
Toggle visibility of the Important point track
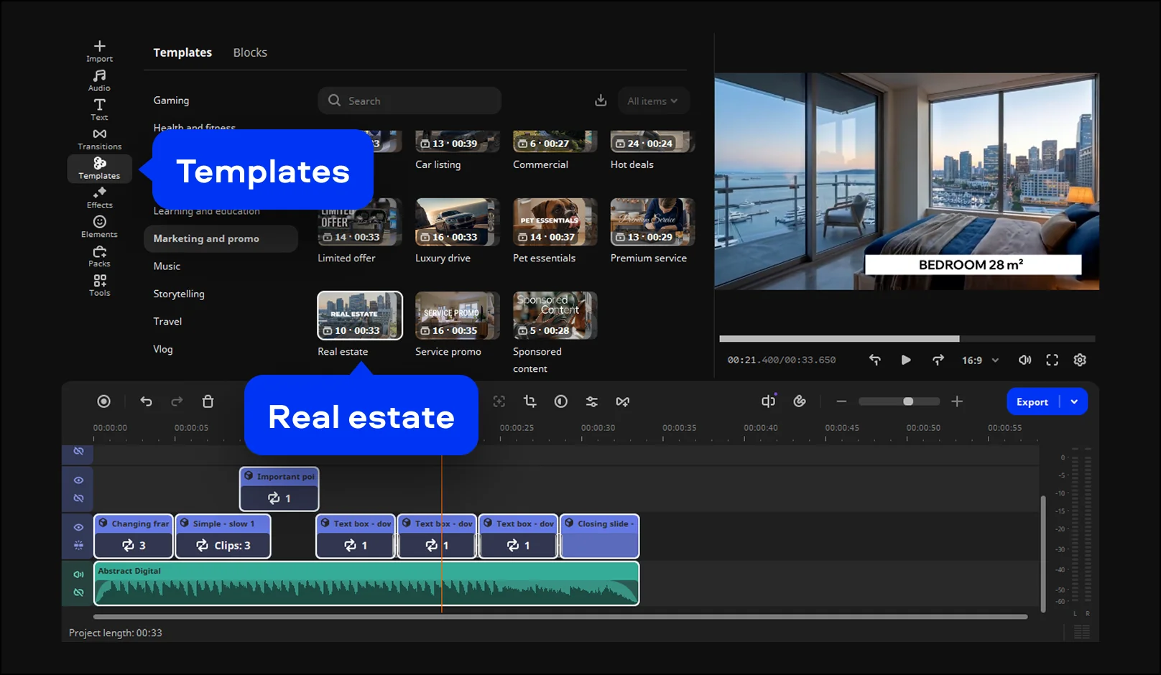[78, 480]
